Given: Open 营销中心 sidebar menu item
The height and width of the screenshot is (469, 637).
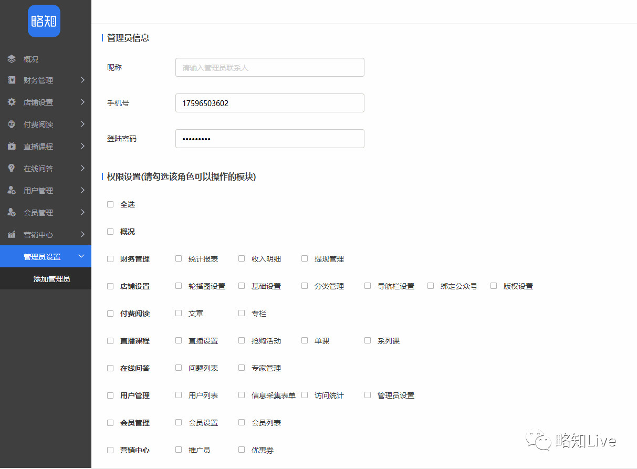Looking at the screenshot, I should coord(46,235).
